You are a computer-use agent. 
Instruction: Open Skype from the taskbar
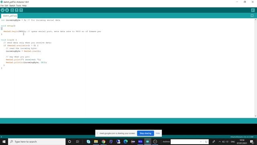88,141
